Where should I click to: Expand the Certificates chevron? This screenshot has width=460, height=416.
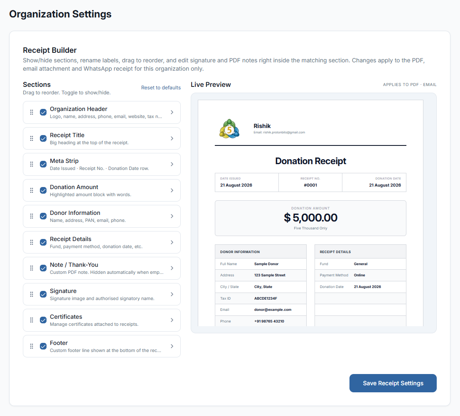(x=172, y=320)
